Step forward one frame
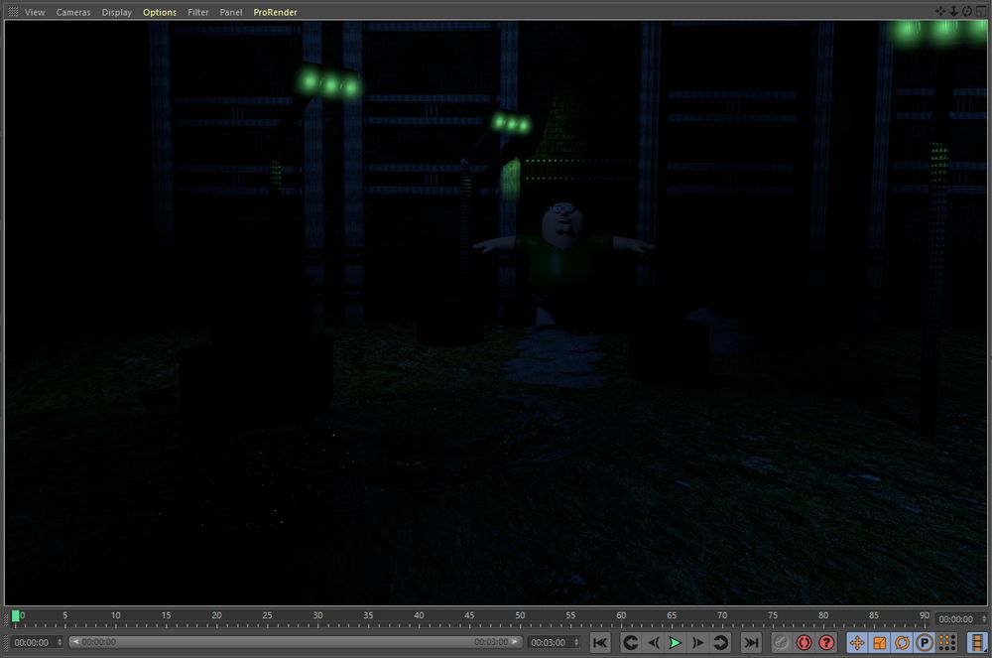 (x=697, y=643)
